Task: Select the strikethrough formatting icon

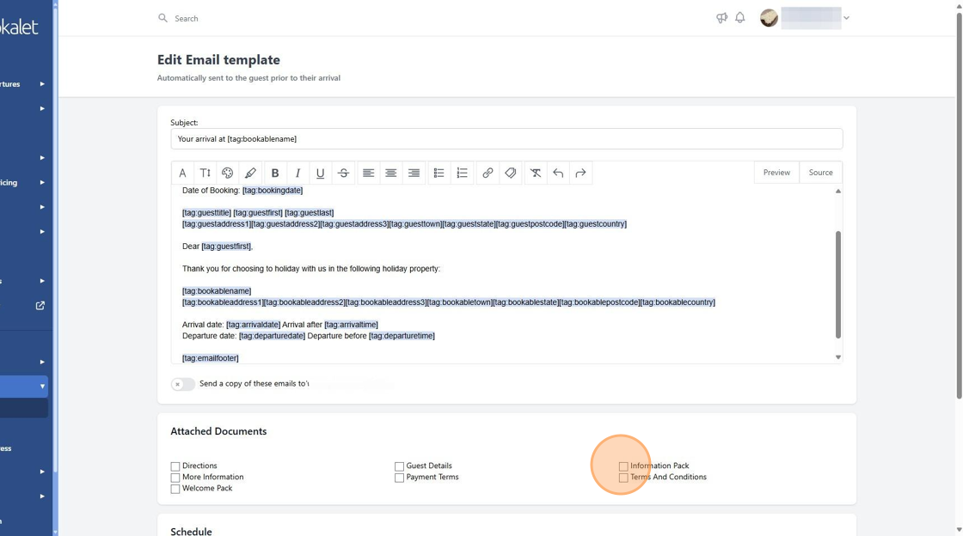Action: coord(343,173)
